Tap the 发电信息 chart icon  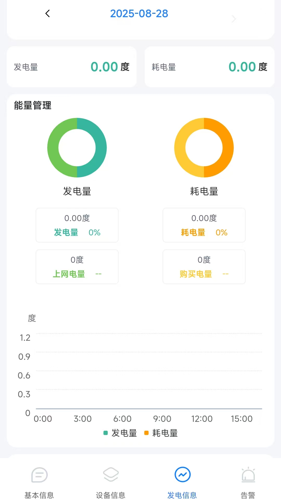point(182,474)
